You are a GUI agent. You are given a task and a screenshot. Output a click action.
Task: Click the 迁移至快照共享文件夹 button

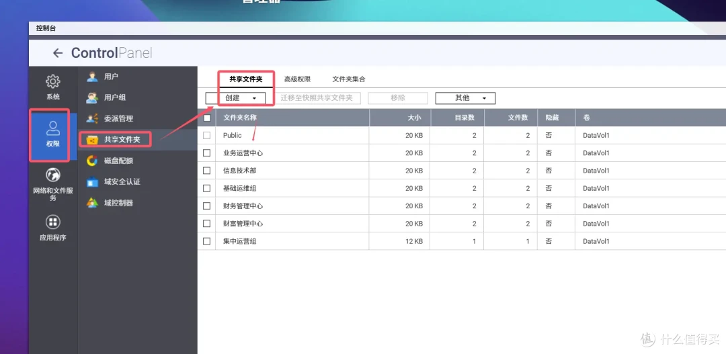317,98
